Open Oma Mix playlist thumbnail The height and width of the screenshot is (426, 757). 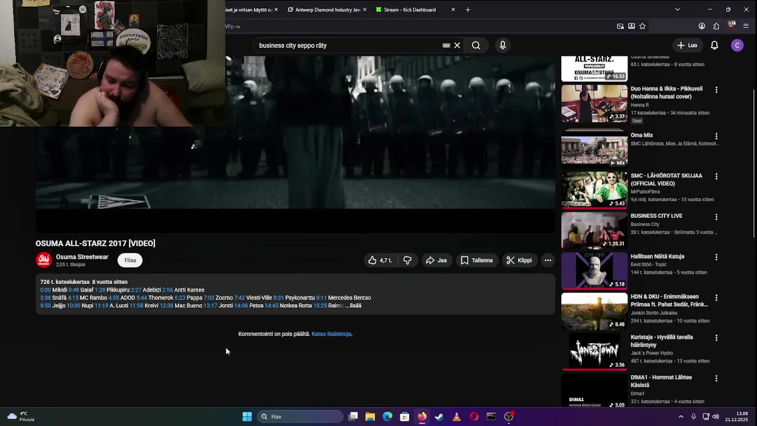coord(594,148)
